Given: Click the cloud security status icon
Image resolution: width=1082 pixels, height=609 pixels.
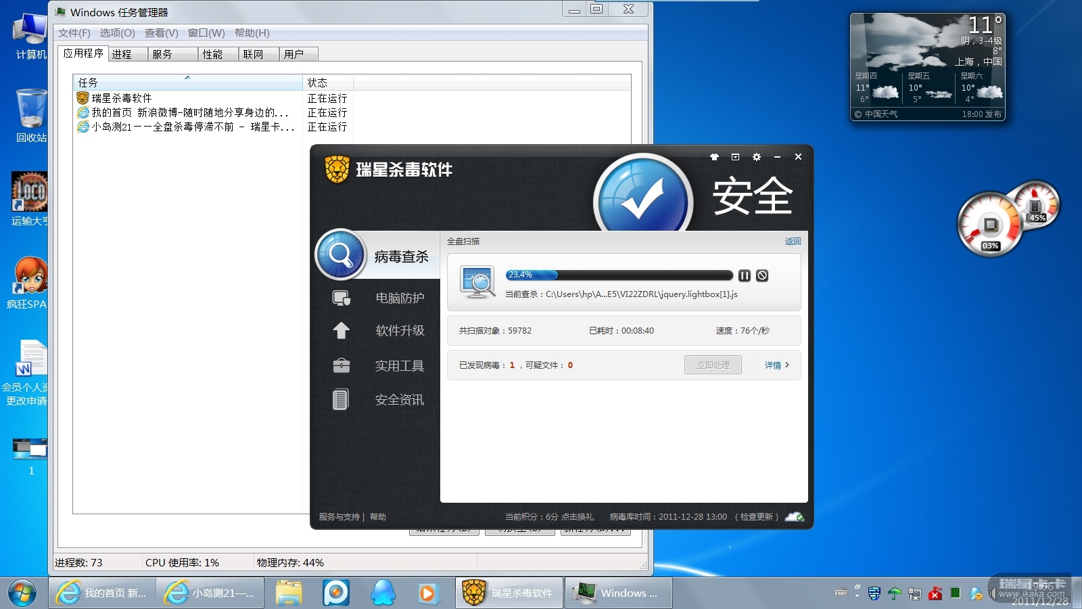Looking at the screenshot, I should pyautogui.click(x=795, y=517).
